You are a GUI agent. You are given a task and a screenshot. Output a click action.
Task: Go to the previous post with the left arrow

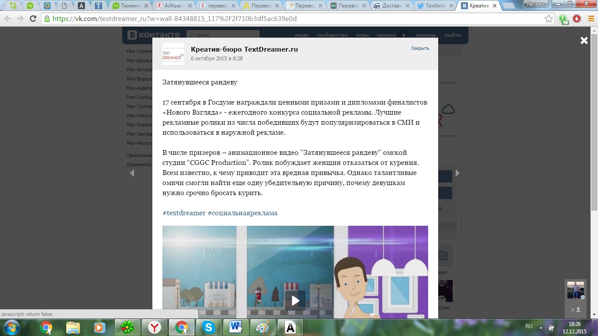pos(132,173)
